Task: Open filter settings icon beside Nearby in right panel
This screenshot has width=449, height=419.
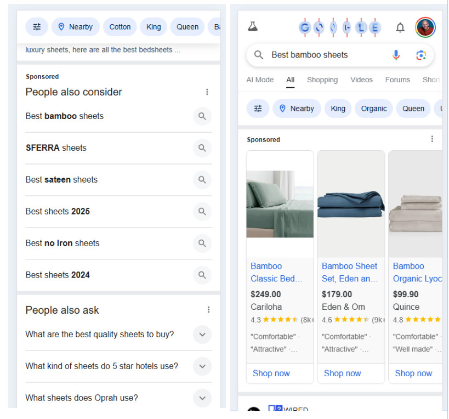Action: tap(258, 109)
